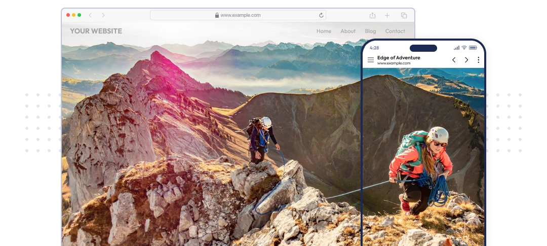Image resolution: width=547 pixels, height=246 pixels.
Task: Add a new tab with plus icon
Action: [x=387, y=15]
